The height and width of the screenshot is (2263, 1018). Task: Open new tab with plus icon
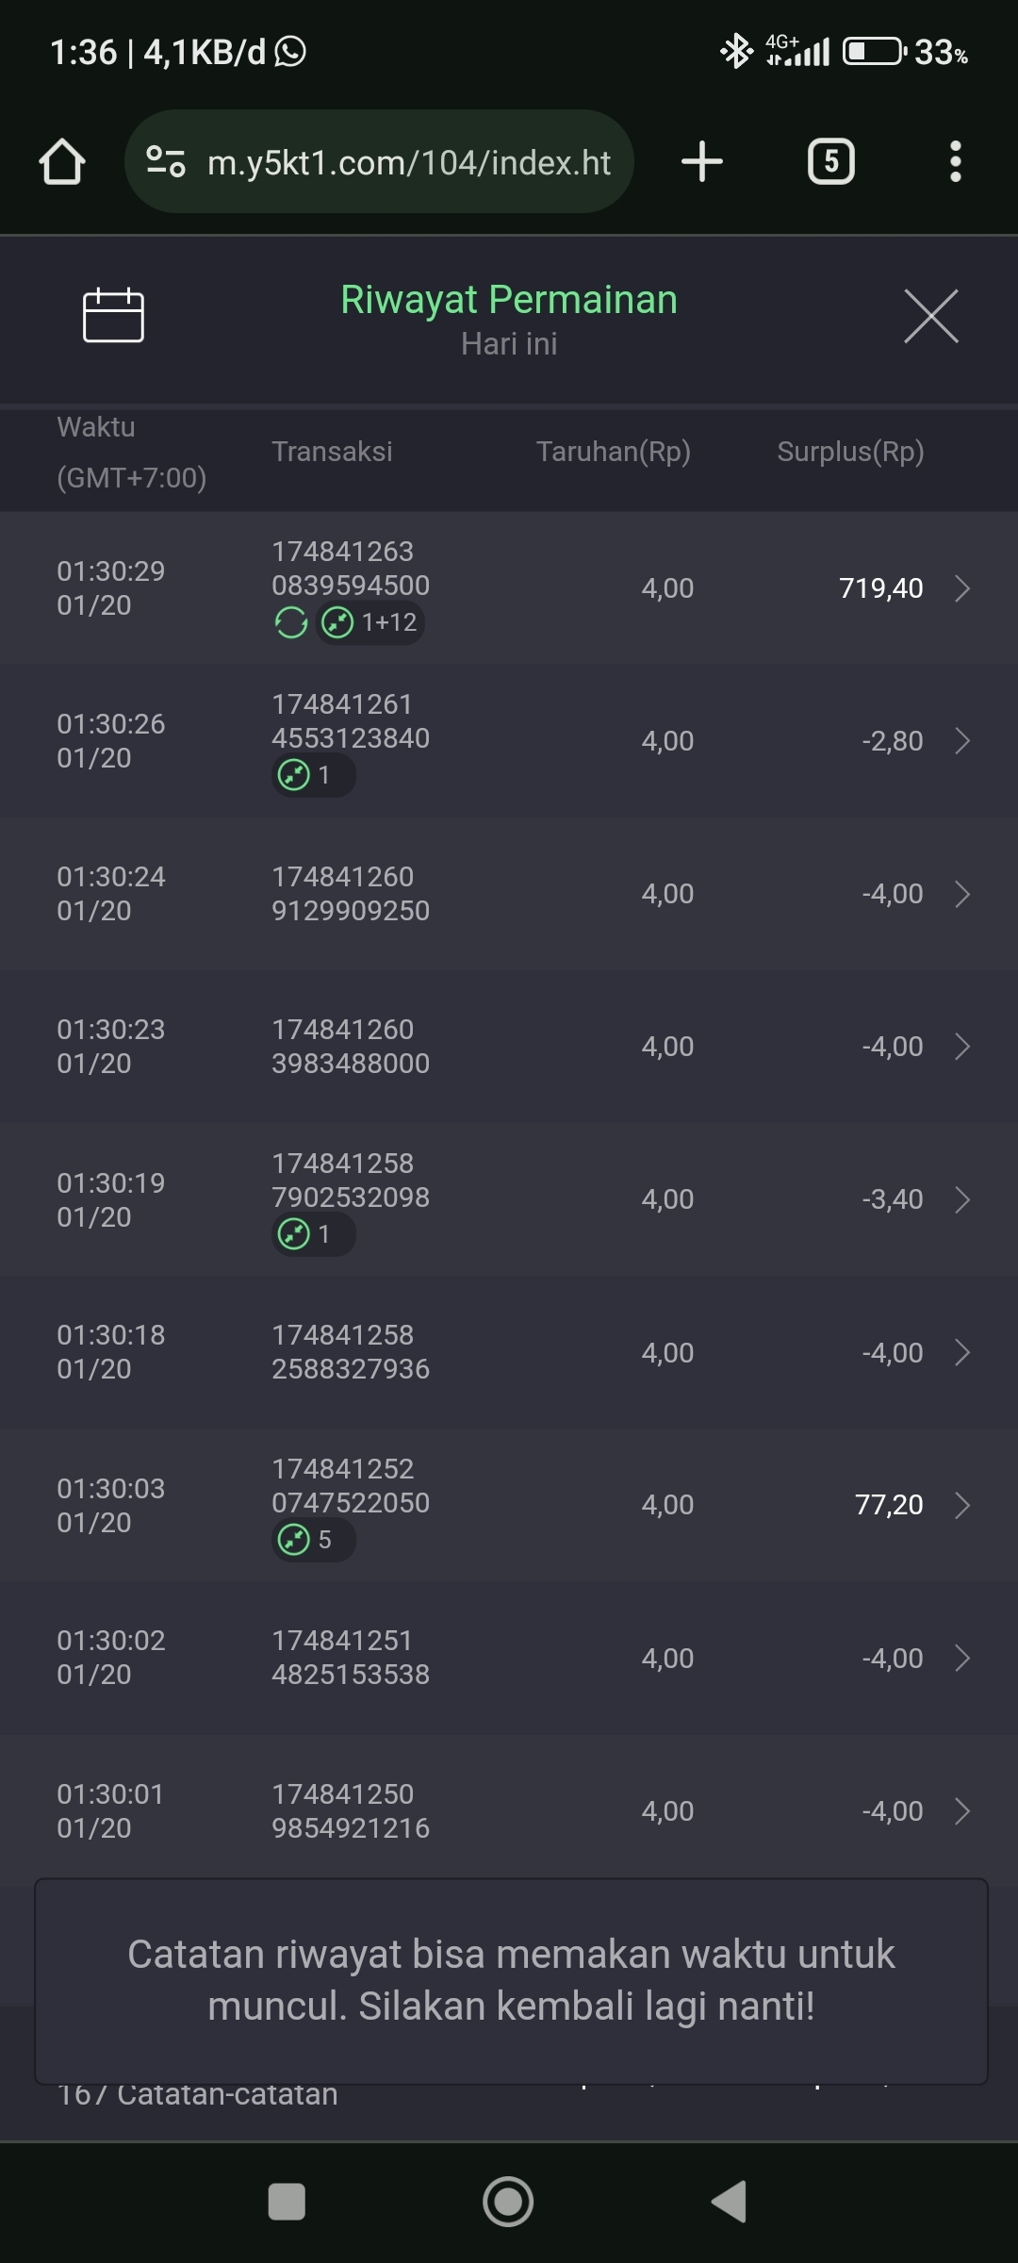(x=702, y=161)
